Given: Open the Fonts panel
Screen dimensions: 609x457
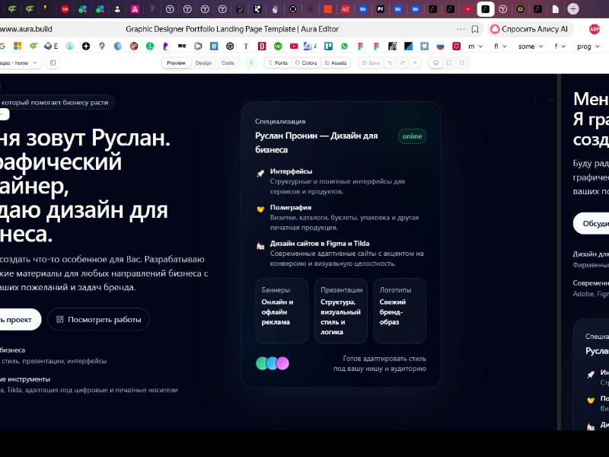Looking at the screenshot, I should (x=277, y=63).
